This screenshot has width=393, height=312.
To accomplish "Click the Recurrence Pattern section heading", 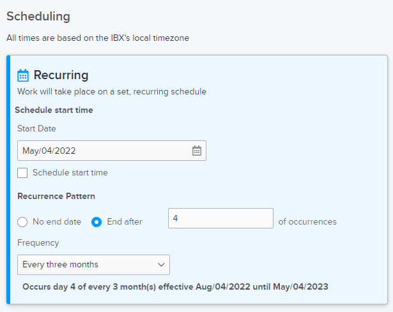I will (56, 196).
